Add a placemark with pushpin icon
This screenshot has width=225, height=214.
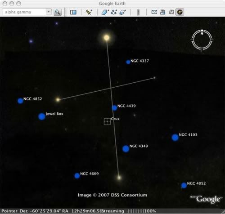tap(89, 12)
